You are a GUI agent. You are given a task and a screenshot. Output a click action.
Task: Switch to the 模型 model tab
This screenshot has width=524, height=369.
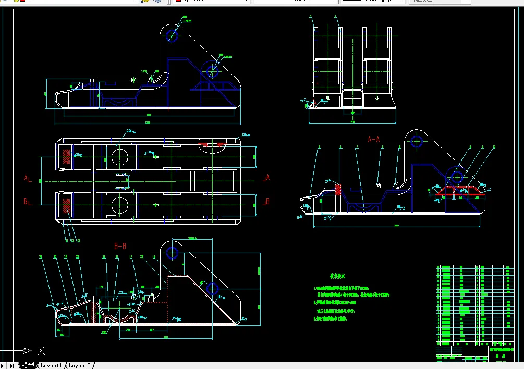click(x=28, y=365)
